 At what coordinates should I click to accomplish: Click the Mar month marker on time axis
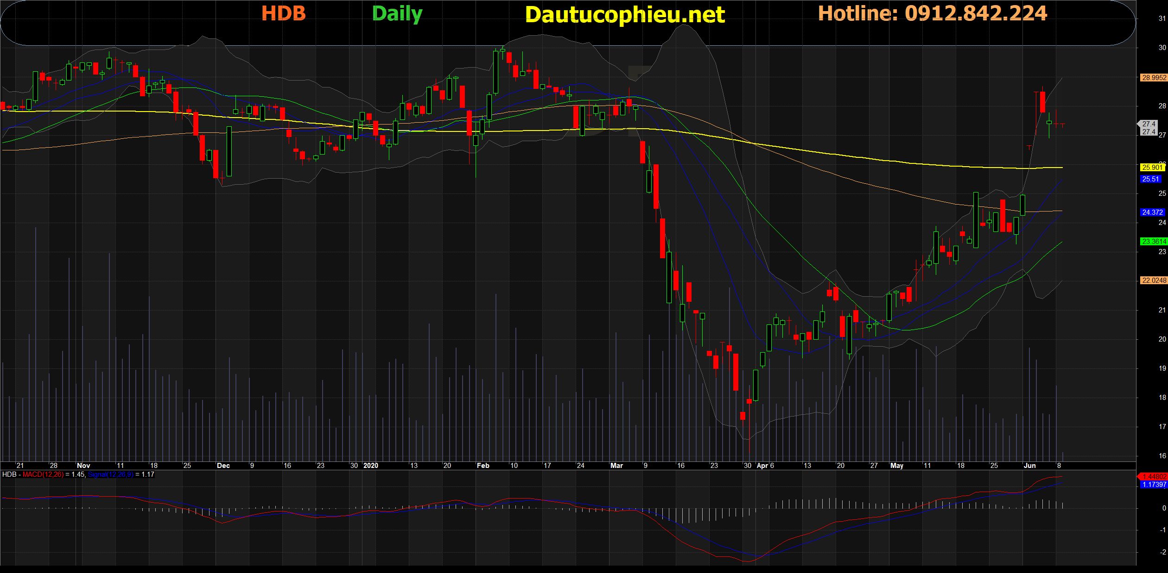(x=616, y=466)
